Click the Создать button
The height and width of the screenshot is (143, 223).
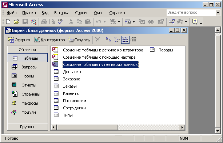[x=79, y=40]
